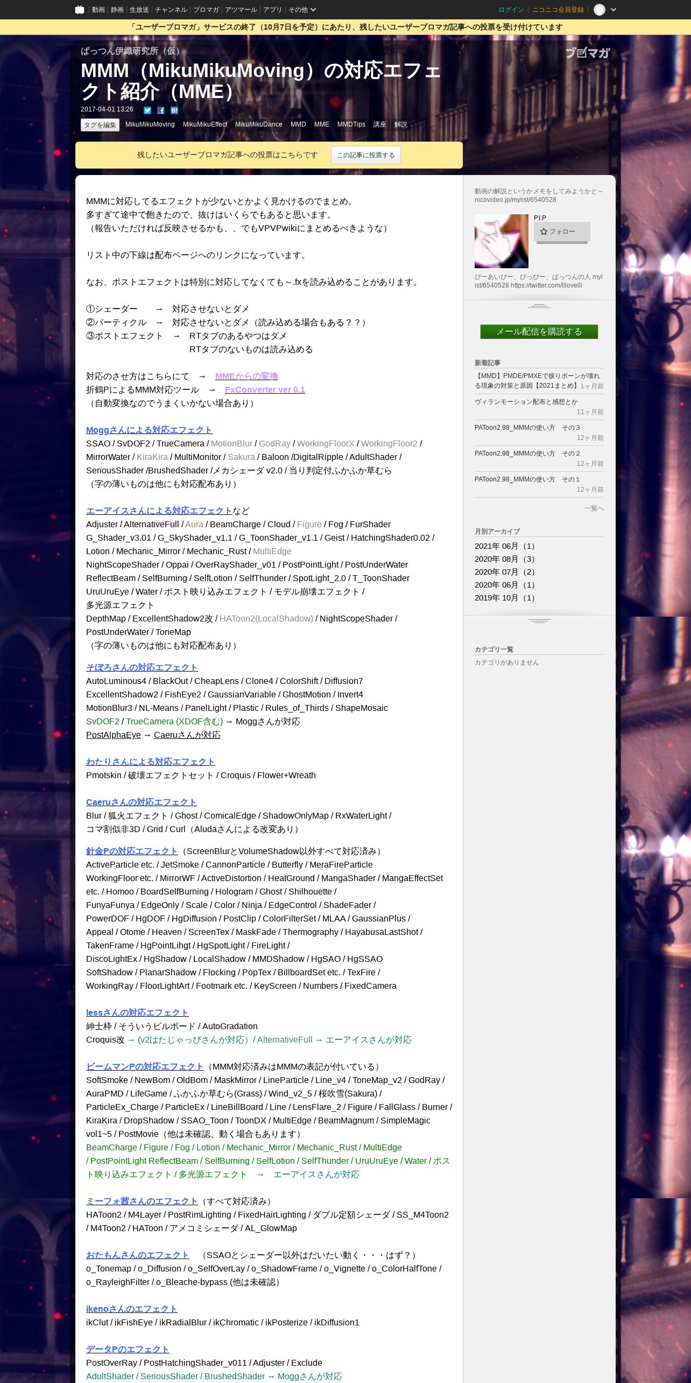Open the 2021年 06月 archive
The height and width of the screenshot is (1383, 691).
[x=506, y=546]
